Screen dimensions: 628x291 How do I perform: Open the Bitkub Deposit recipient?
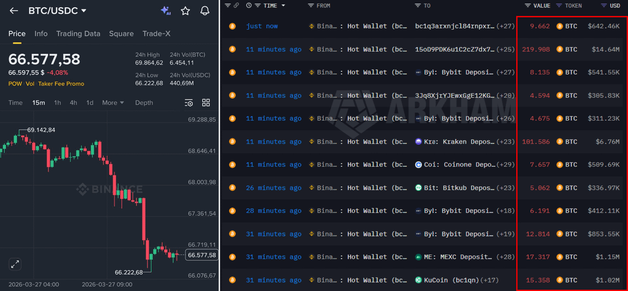454,188
